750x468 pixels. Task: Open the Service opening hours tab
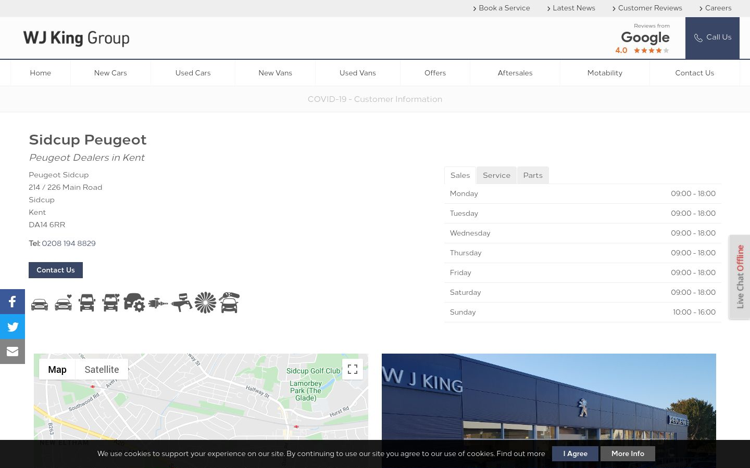pos(496,175)
